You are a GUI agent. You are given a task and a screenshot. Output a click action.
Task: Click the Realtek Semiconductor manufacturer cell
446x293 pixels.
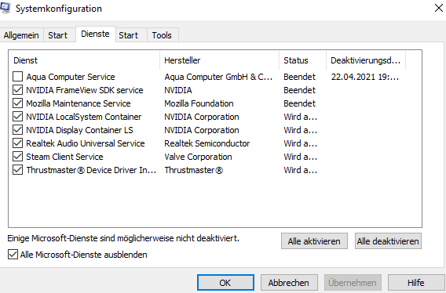[207, 143]
